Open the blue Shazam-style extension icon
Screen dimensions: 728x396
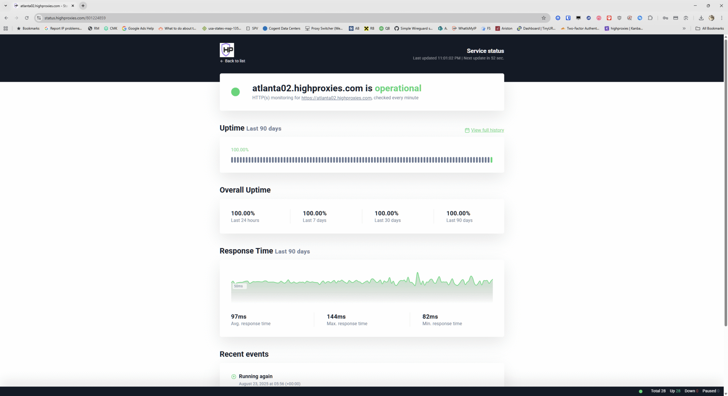click(x=640, y=18)
